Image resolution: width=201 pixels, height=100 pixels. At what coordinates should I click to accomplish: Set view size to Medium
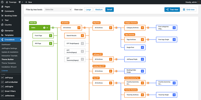[x=99, y=9]
